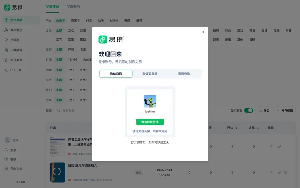300x188 pixels.
Task: Click the 另存视图 button
Action: point(285,110)
